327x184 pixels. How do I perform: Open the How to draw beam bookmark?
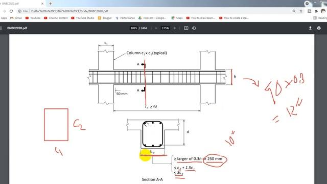point(201,18)
